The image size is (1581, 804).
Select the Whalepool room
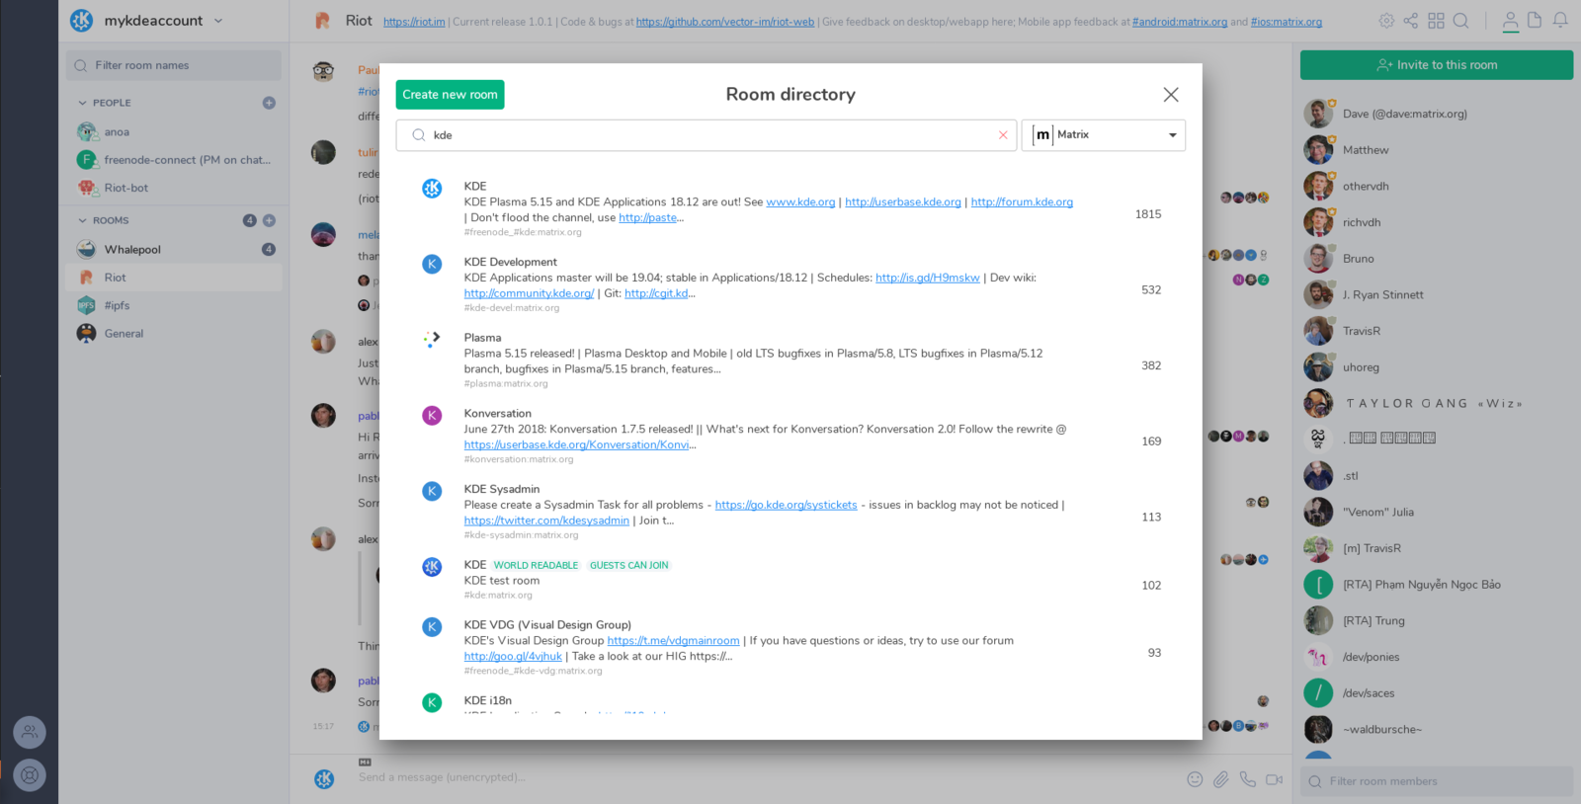[x=132, y=250]
